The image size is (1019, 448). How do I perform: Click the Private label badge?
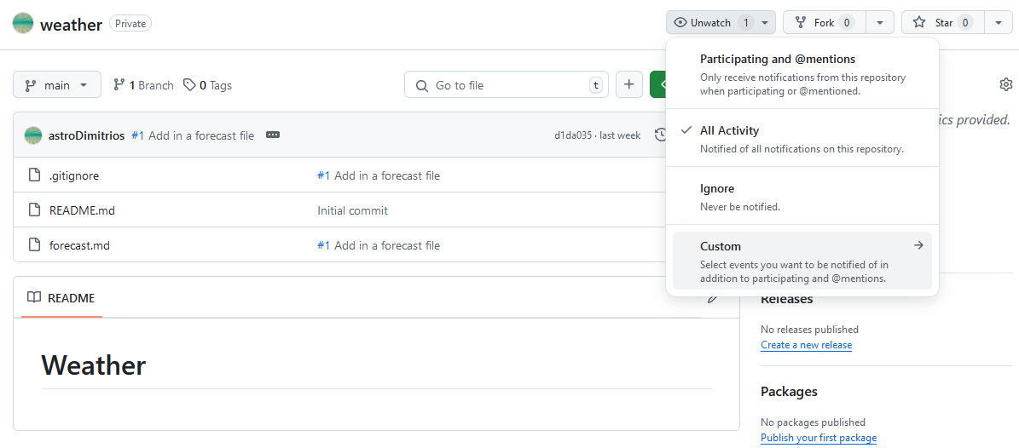click(130, 23)
